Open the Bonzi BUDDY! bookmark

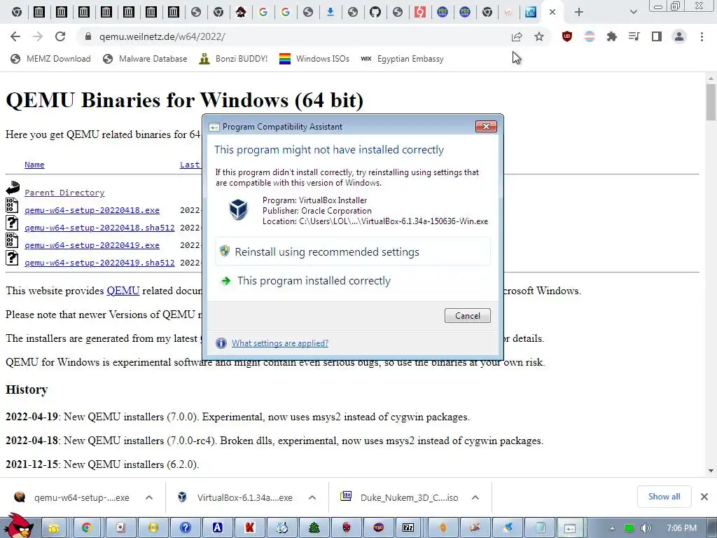[x=233, y=59]
